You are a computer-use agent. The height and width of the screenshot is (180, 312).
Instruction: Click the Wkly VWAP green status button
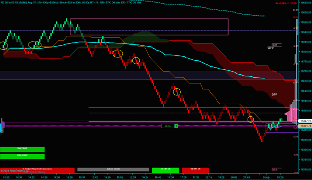click(22, 157)
